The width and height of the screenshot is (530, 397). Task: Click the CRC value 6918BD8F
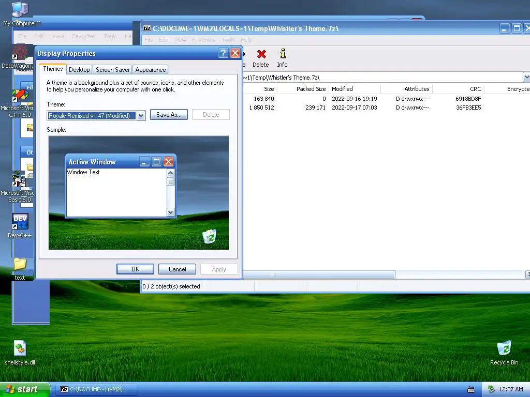pos(468,99)
